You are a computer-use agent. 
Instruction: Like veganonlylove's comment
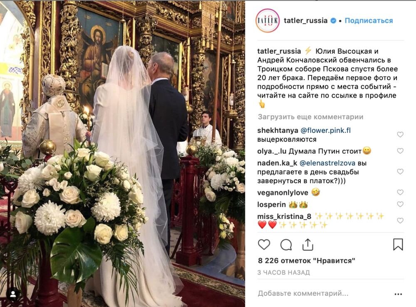point(400,192)
